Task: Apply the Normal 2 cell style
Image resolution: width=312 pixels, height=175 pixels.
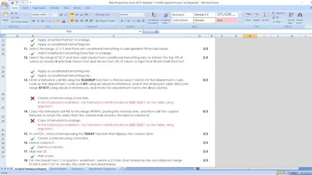Action: click(x=182, y=15)
